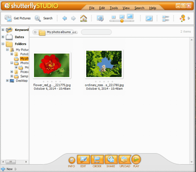Open the New submenu arrow
196x172 pixels.
pos(16,169)
